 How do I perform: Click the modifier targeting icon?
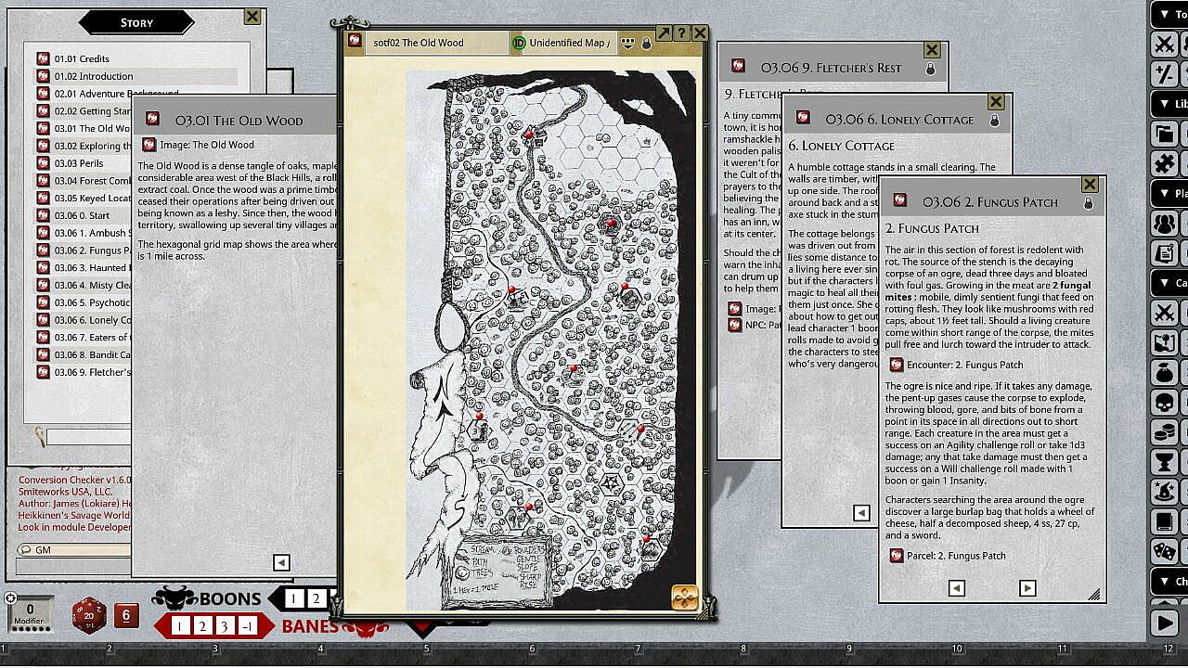coord(10,598)
